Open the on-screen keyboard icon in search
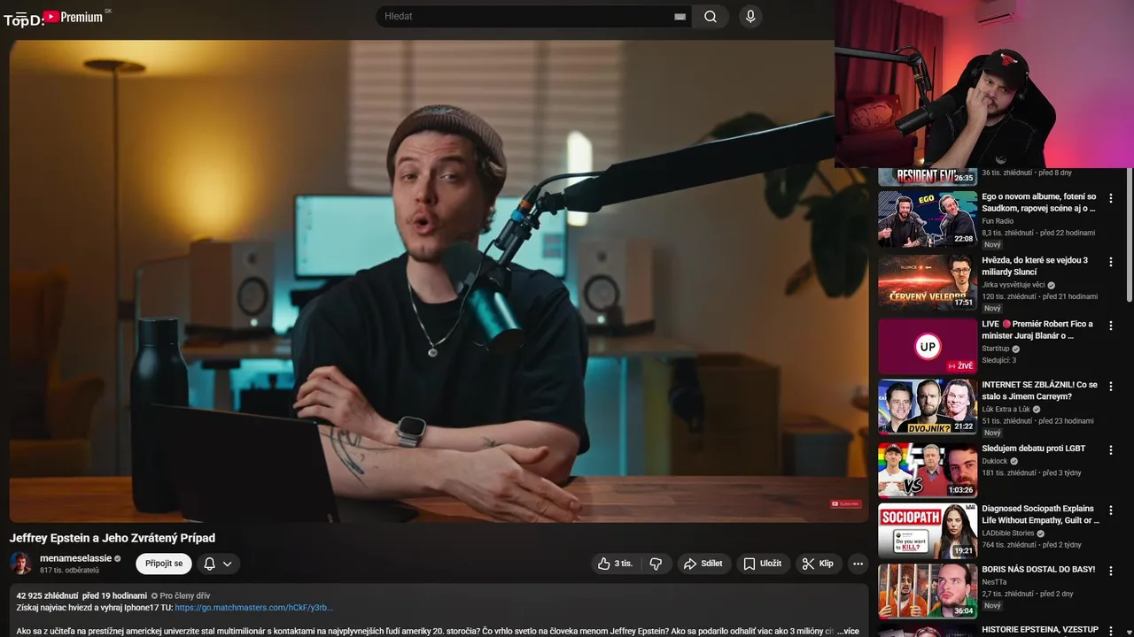1134x637 pixels. coord(680,17)
